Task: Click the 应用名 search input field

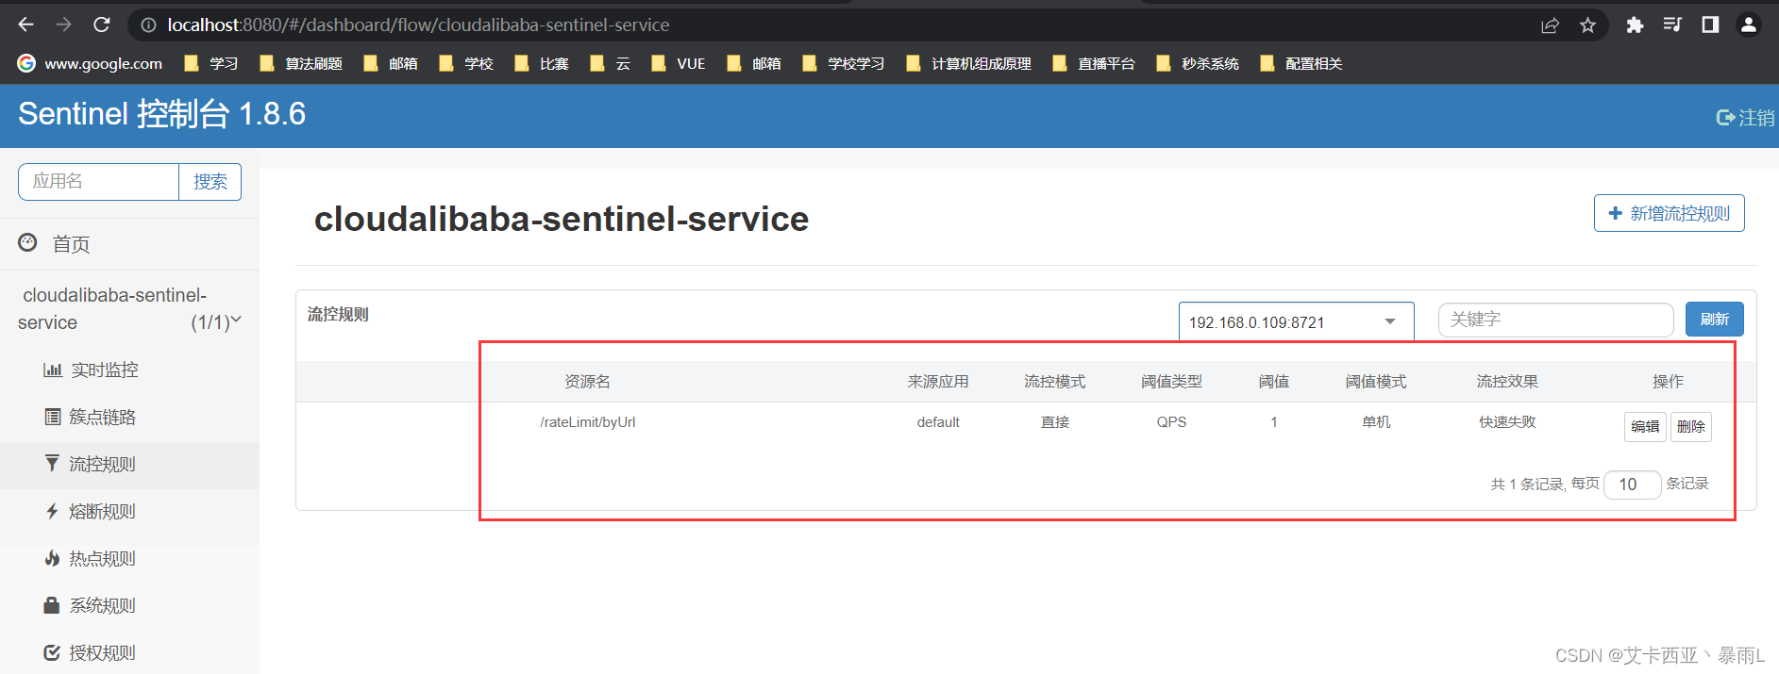Action: pos(98,182)
